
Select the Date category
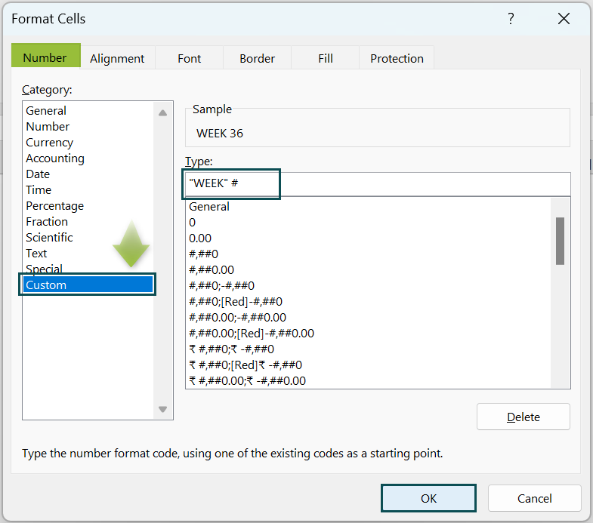88,174
